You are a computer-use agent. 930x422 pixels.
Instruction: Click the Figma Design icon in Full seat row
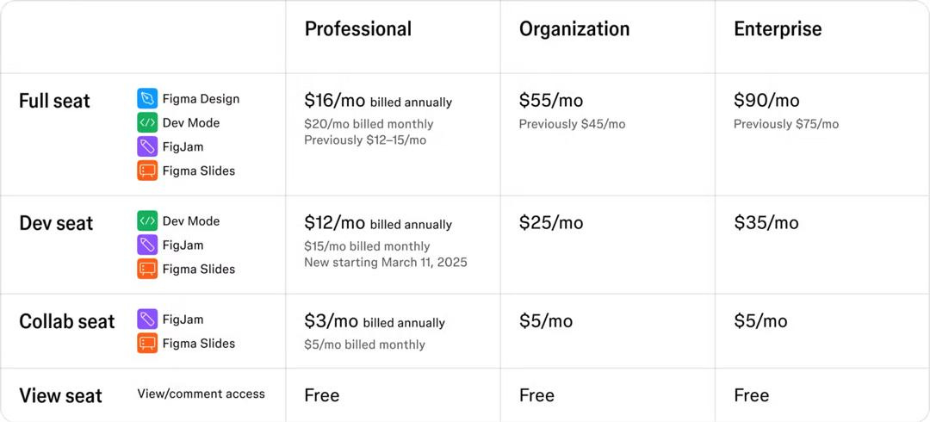click(147, 98)
